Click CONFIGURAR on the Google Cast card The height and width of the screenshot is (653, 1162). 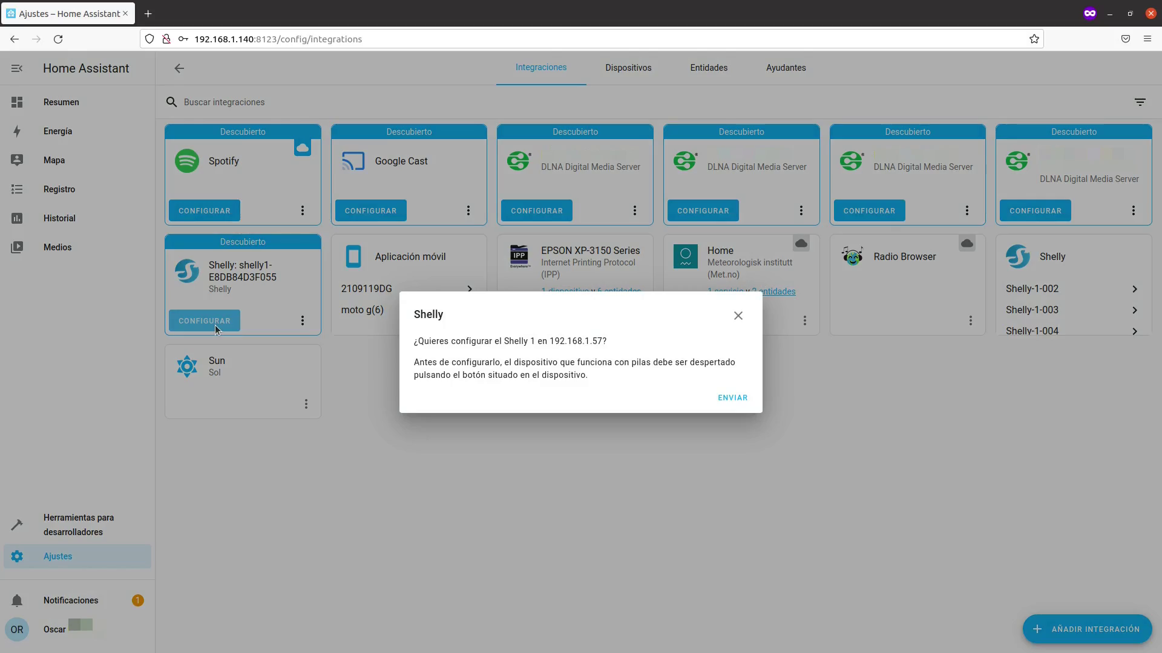point(370,210)
